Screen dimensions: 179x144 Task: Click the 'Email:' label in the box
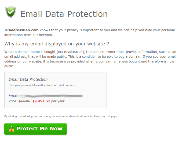pos(13,96)
